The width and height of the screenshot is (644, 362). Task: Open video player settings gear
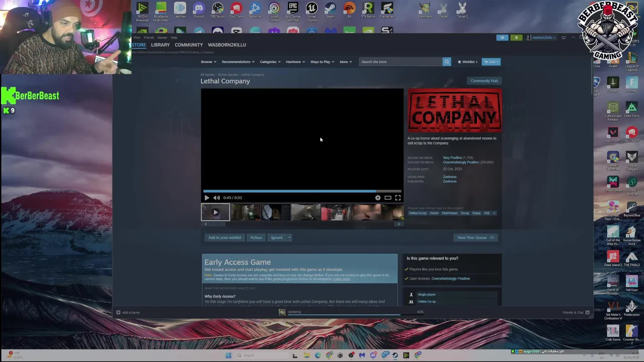click(378, 198)
